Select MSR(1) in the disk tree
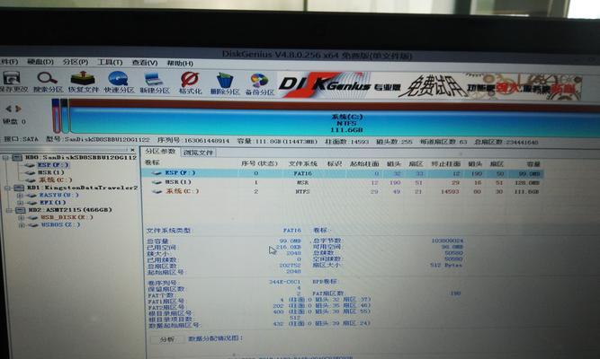 coord(51,172)
